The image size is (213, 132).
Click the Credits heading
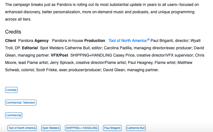coord(13,32)
